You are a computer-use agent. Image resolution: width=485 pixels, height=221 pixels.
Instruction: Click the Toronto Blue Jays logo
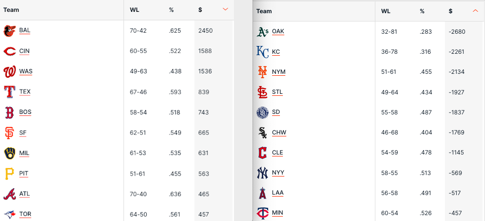[9, 214]
